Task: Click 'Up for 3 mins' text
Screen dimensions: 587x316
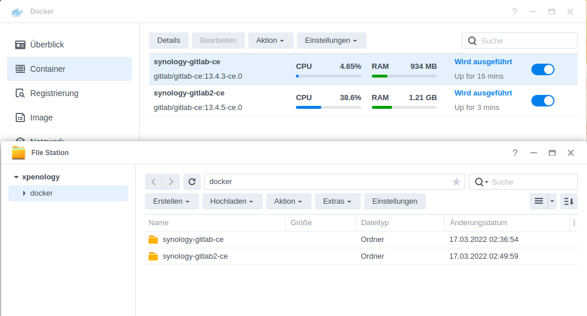Action: pyautogui.click(x=477, y=108)
